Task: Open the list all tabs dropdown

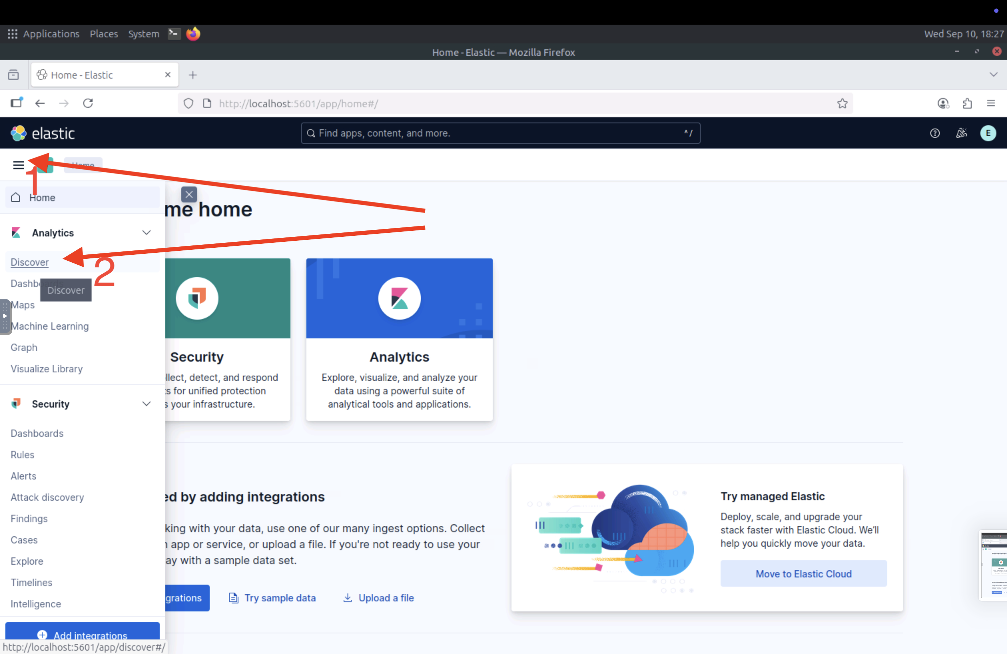Action: coord(993,75)
